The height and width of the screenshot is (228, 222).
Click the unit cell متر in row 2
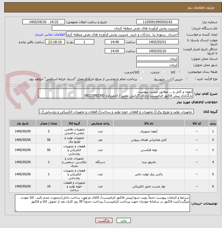100,140
